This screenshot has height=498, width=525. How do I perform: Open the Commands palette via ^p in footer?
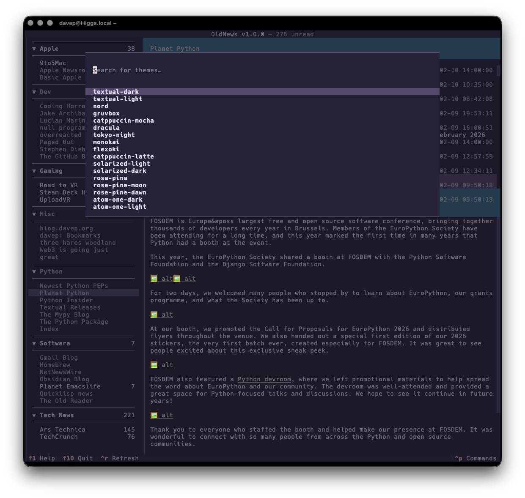tap(476, 458)
